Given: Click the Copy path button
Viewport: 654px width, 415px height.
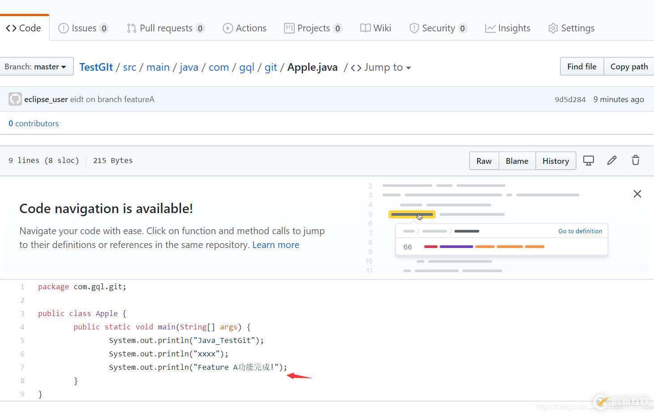Looking at the screenshot, I should tap(629, 67).
